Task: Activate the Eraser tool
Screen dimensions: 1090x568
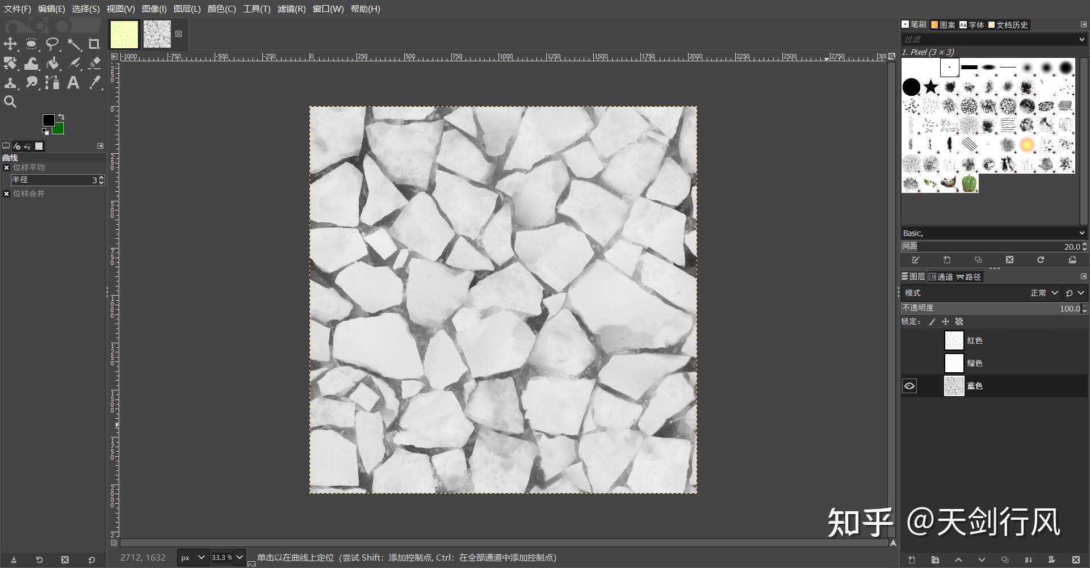Action: point(95,63)
